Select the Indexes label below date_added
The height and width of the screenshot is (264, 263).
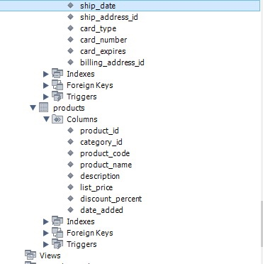(81, 221)
